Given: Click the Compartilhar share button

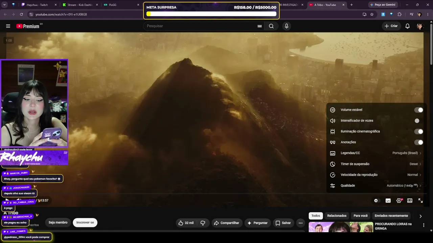Looking at the screenshot, I should pyautogui.click(x=226, y=223).
